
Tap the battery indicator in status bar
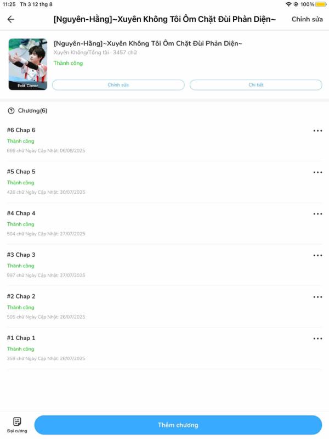(x=321, y=4)
